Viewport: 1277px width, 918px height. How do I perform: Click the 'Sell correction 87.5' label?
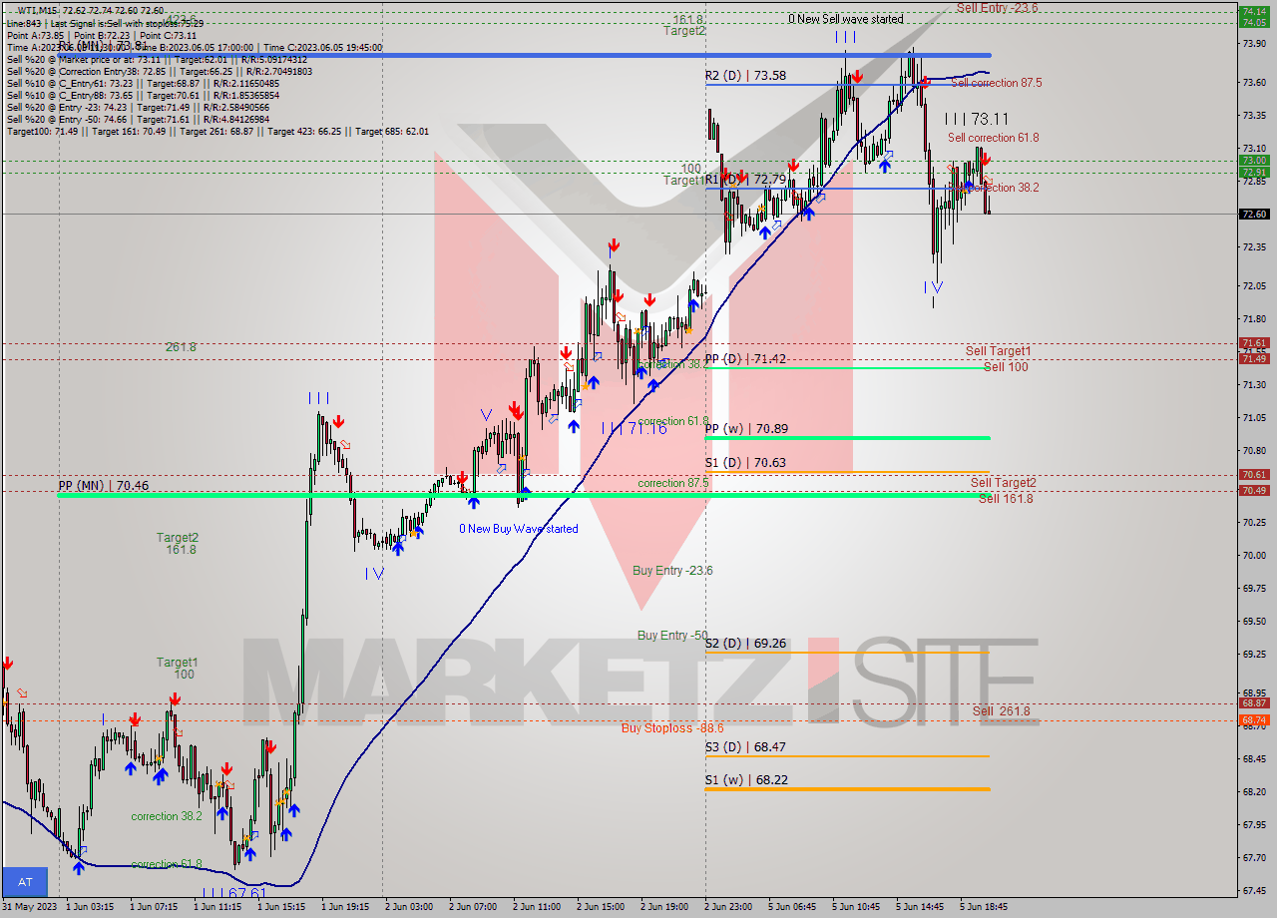tap(996, 83)
